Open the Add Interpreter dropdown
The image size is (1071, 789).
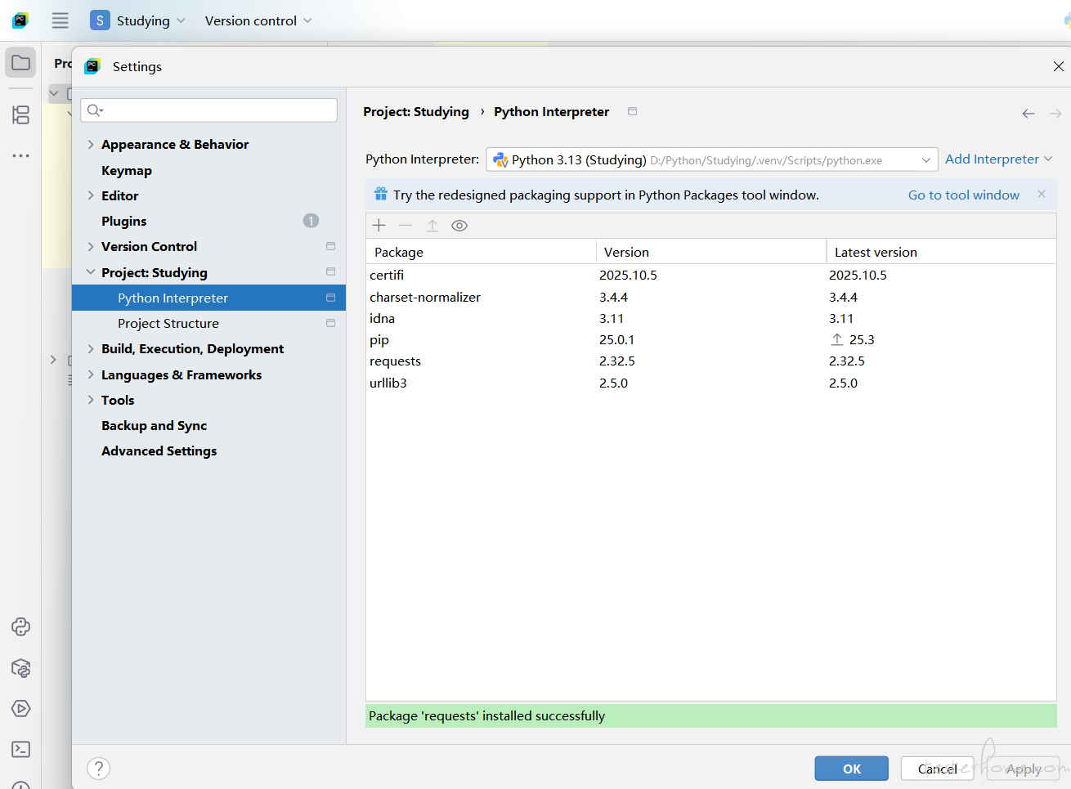tap(998, 159)
